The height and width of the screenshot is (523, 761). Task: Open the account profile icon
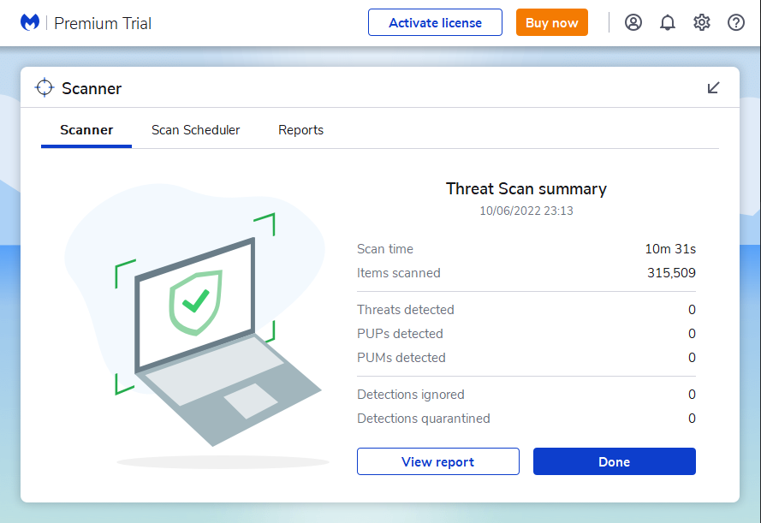(633, 23)
